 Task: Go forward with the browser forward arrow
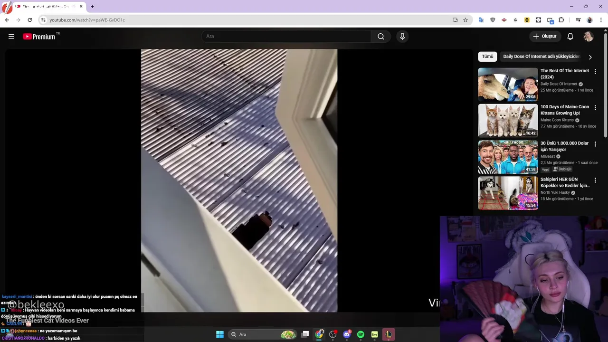[18, 20]
